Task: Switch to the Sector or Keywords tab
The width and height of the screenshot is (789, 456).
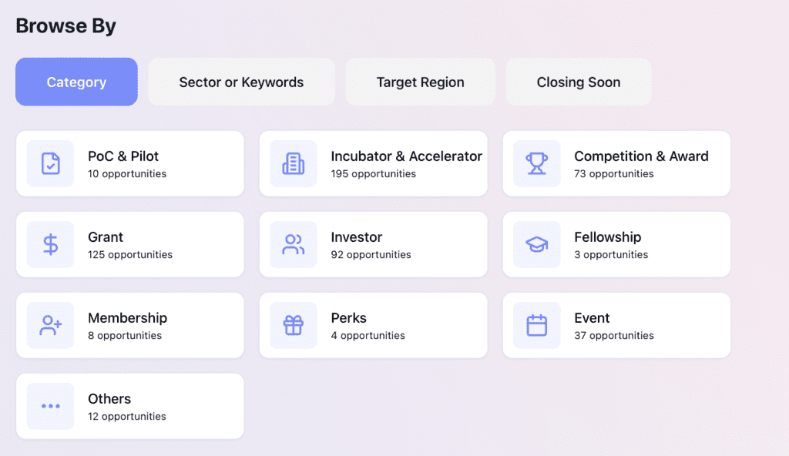Action: point(240,82)
